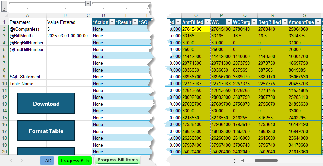Click RetgBilled cell 1793610
323x166 pixels.
[273, 124]
